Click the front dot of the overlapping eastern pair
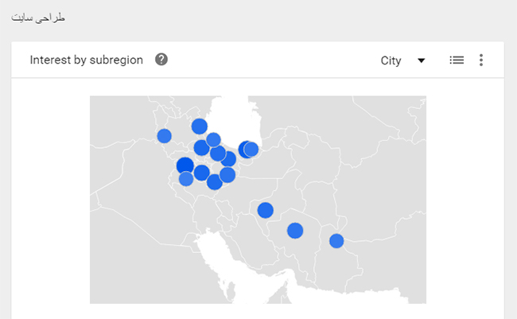Viewport: 517px width, 319px height. click(251, 149)
